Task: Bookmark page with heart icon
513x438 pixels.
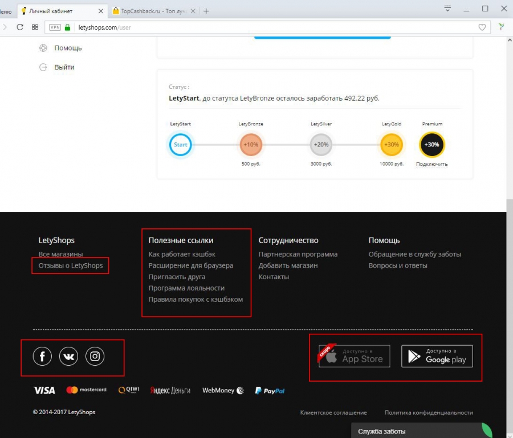Action: [482, 27]
